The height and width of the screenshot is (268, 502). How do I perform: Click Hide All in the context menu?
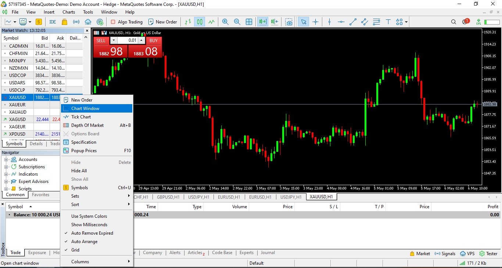click(x=96, y=171)
